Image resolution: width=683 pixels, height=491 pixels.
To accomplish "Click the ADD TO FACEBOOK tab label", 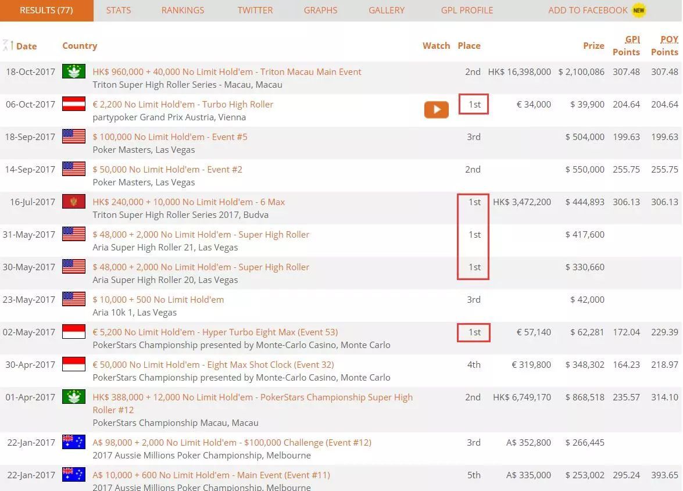I will click(588, 10).
